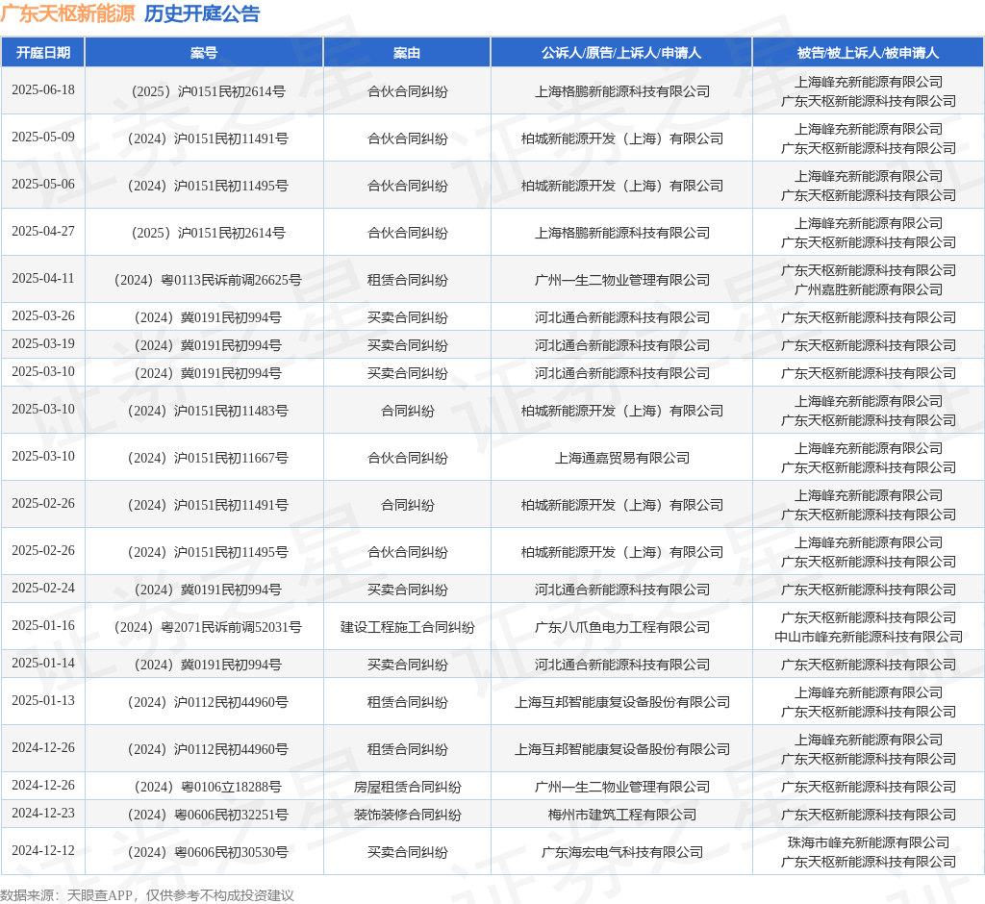This screenshot has height=904, width=985.
Task: Pick the date 2025-04-11
Action: [x=42, y=278]
